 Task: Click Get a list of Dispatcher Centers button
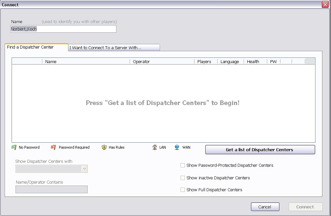coord(260,150)
